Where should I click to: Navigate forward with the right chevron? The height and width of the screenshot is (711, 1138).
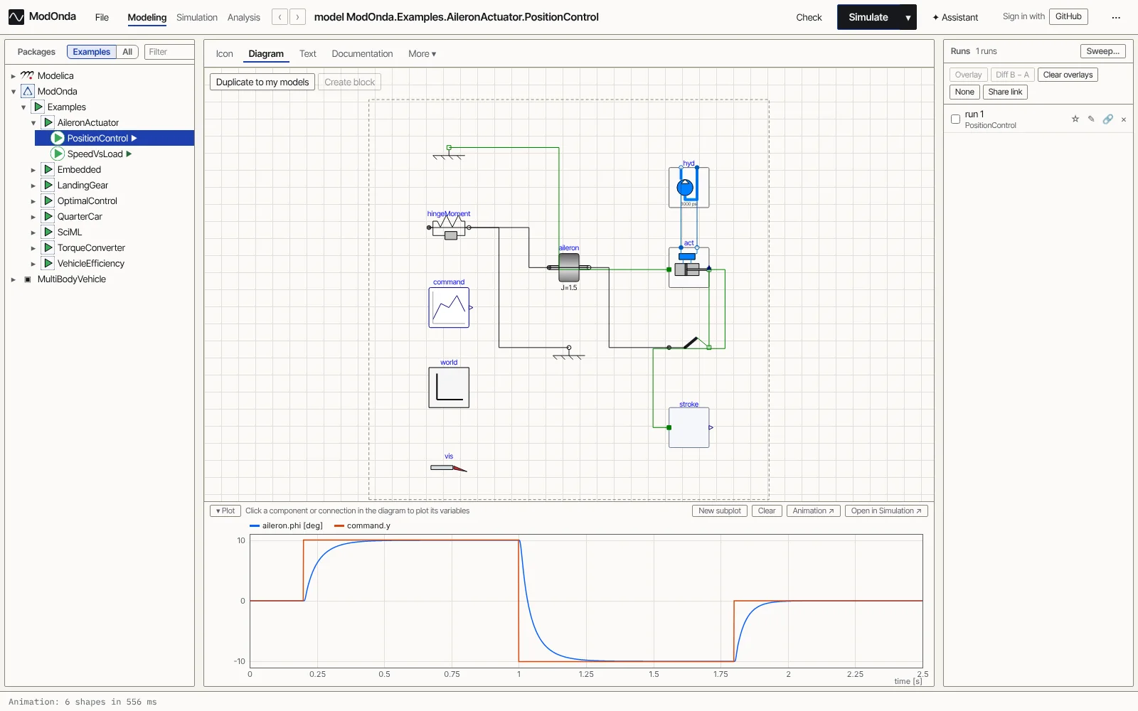[297, 17]
